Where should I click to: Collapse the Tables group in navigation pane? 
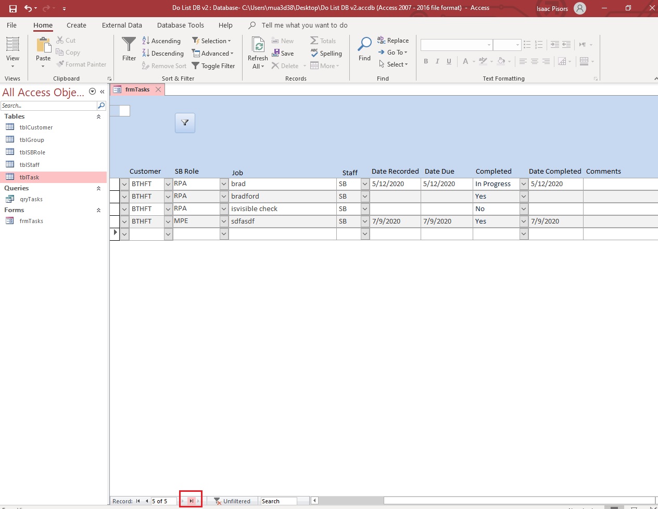point(98,117)
